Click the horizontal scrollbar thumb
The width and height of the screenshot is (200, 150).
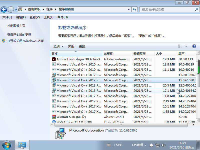(x=121, y=124)
